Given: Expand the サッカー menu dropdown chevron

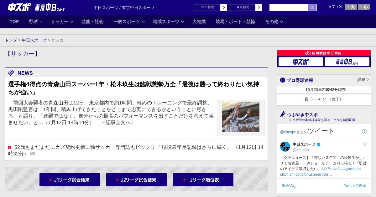Looking at the screenshot, I should point(72,22).
